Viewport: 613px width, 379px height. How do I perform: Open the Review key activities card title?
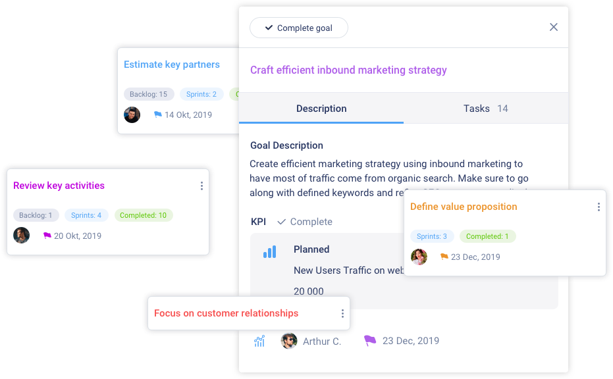(59, 186)
